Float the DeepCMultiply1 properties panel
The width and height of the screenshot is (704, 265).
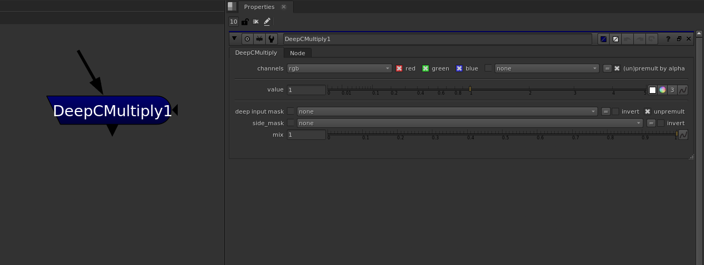[679, 39]
